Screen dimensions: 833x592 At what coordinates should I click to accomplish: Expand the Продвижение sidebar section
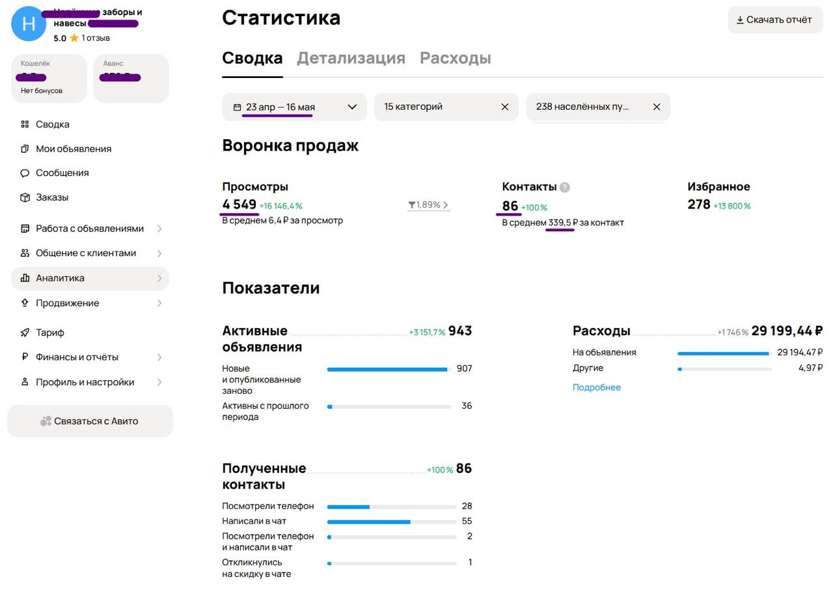point(159,303)
